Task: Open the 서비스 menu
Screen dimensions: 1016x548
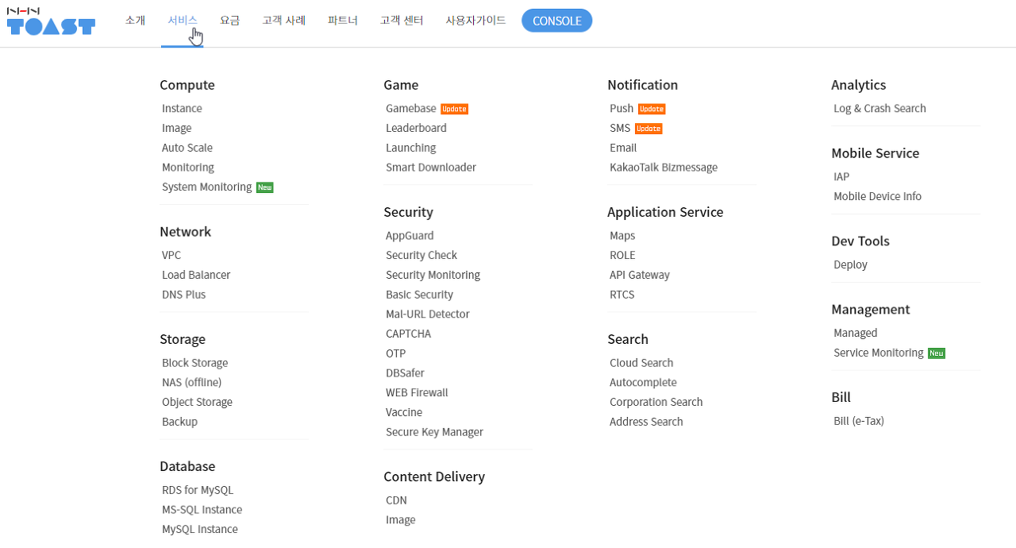Action: pos(183,21)
